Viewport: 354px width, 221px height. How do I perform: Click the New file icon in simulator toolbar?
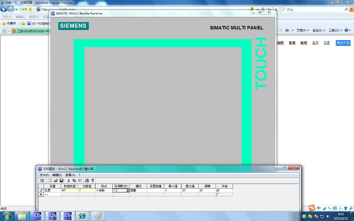50,180
